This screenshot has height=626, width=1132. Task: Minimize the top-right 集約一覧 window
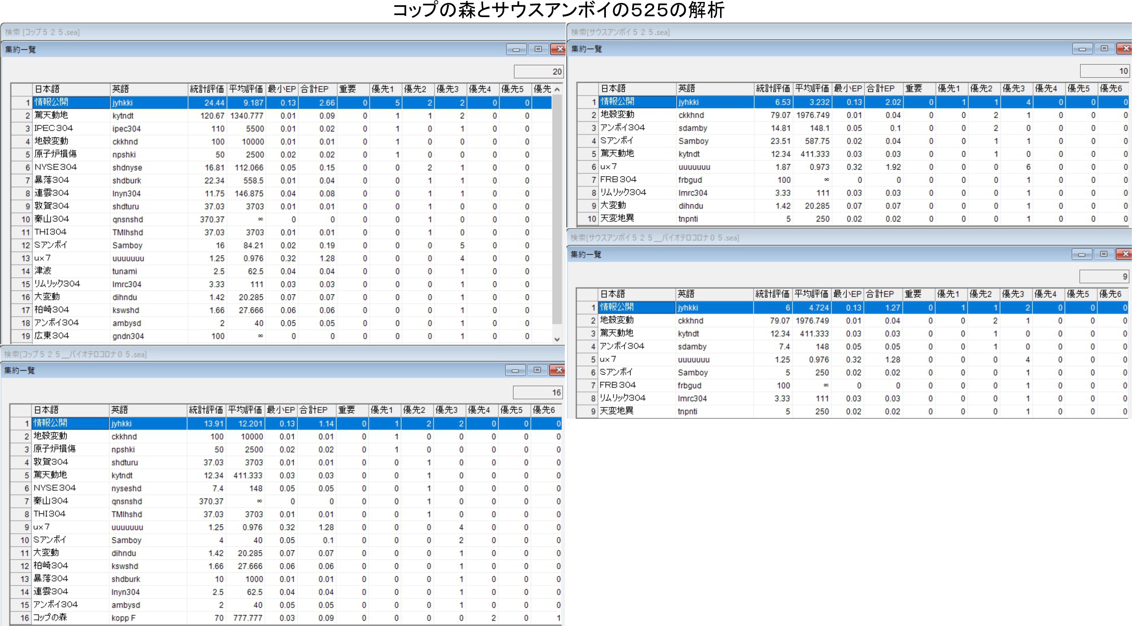pyautogui.click(x=1082, y=49)
